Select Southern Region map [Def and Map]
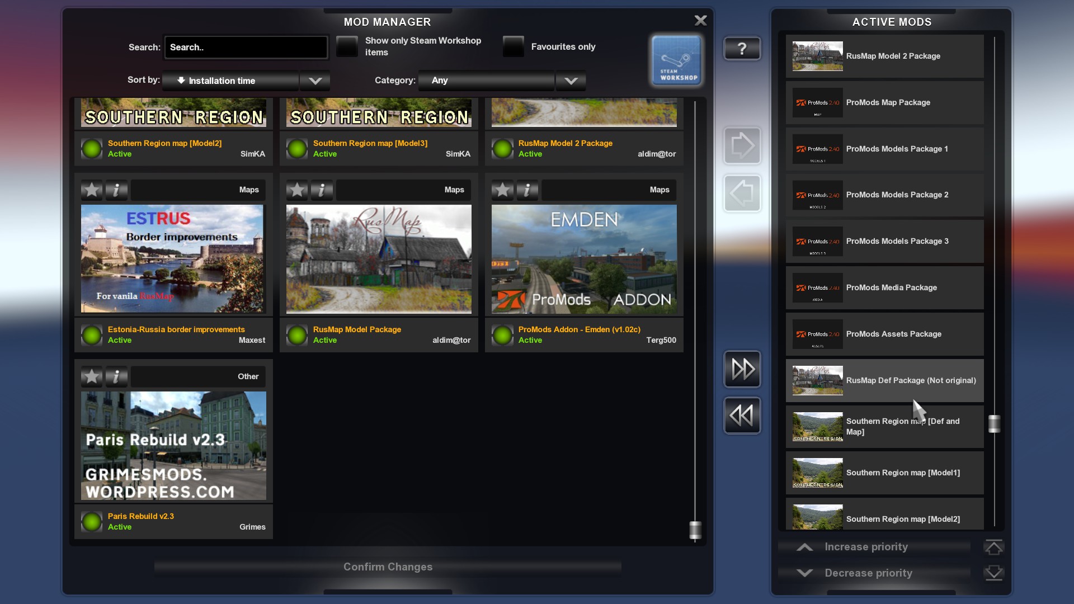Image resolution: width=1074 pixels, height=604 pixels. 884,426
